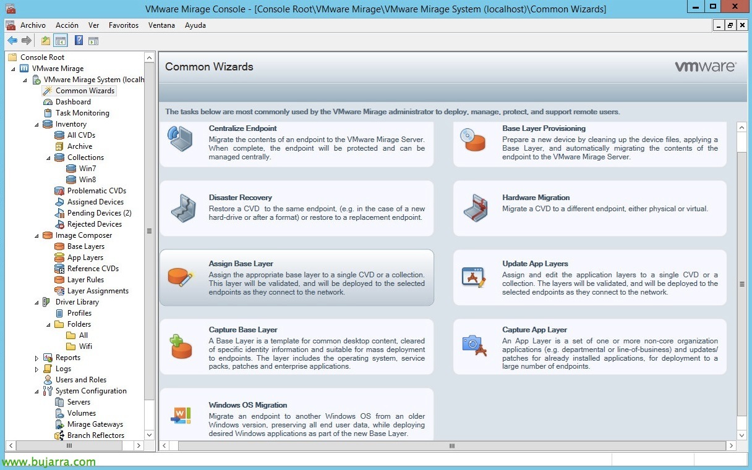Click the Windows OS Migration wizard icon
Viewport: 752px width, 470px height.
(181, 416)
